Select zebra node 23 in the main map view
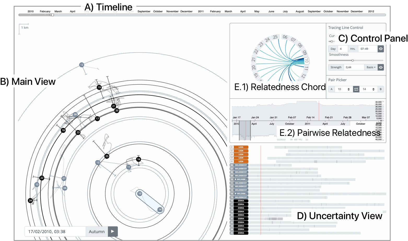Viewport: 408px width, 241px height. coord(78,132)
